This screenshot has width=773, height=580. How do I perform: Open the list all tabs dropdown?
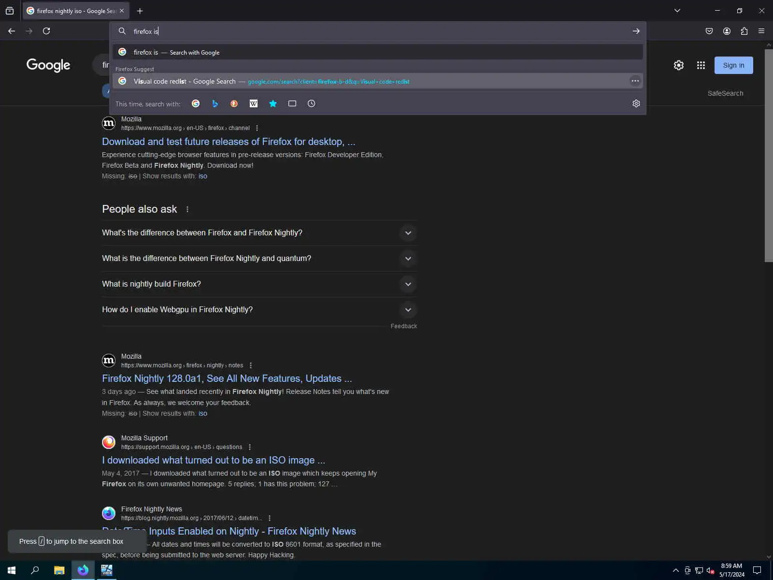tap(677, 11)
